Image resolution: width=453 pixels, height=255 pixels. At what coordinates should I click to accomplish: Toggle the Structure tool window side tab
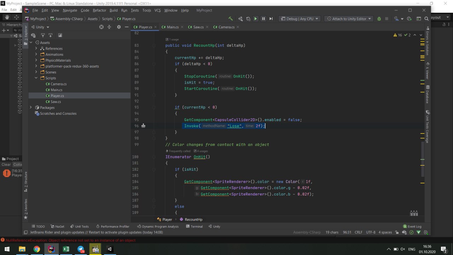tap(25, 180)
